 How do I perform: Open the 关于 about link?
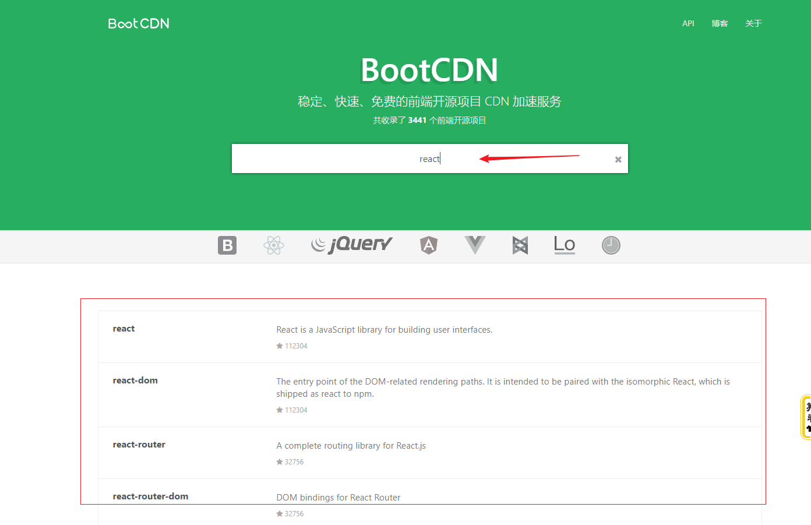(753, 23)
